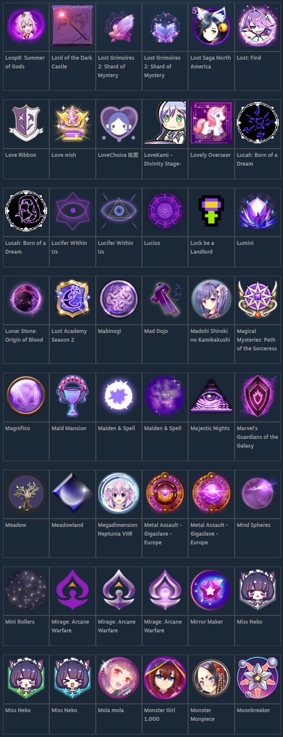Click the Luck be a Landlord pixel icon
This screenshot has height=737, width=283.
211,211
